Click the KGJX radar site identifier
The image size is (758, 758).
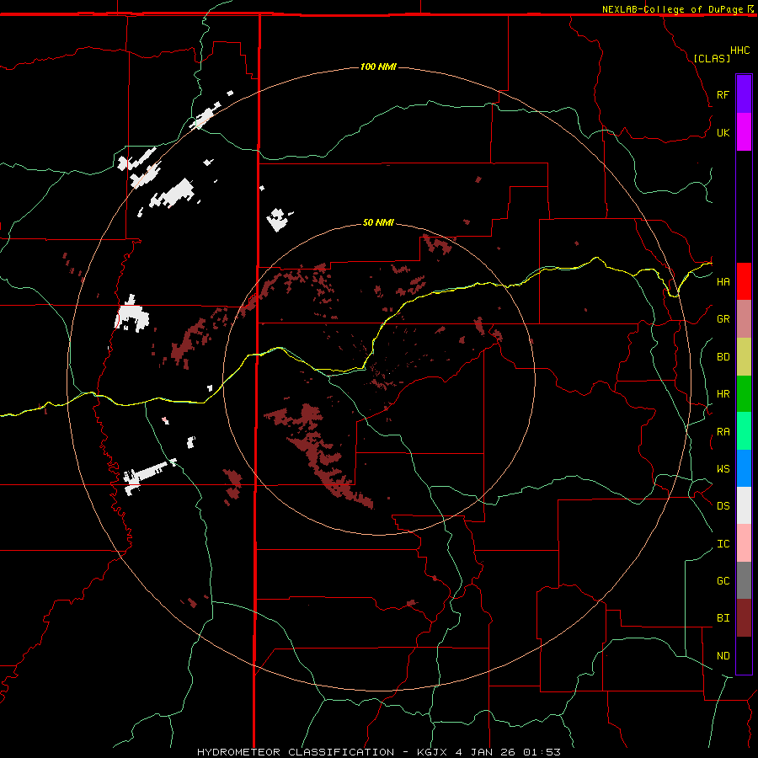(x=432, y=752)
